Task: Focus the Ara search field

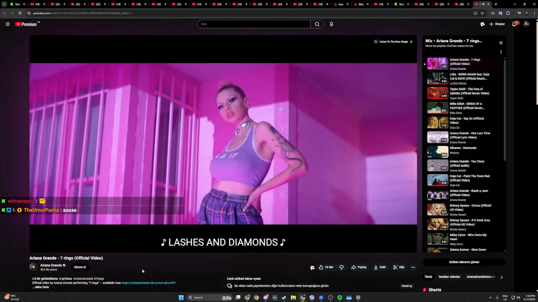Action: (254, 24)
